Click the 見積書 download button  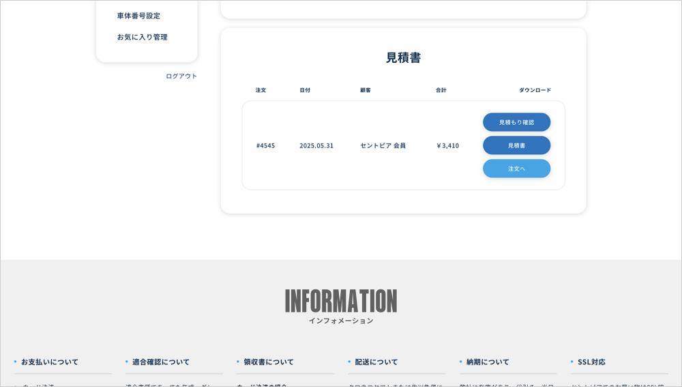click(516, 145)
